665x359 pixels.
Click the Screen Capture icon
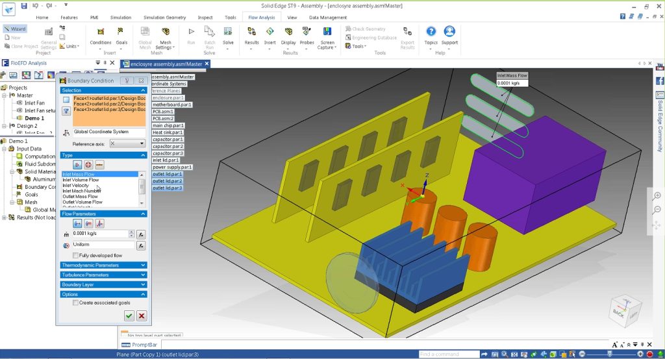[x=327, y=31]
